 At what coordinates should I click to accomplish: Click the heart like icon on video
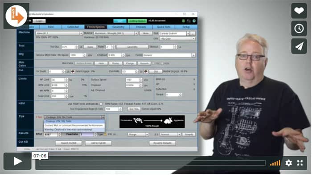(x=299, y=11)
